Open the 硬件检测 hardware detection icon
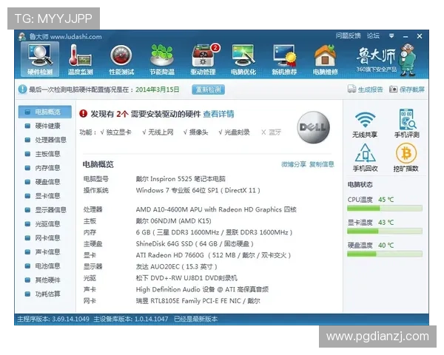444x355 pixels. (x=40, y=59)
